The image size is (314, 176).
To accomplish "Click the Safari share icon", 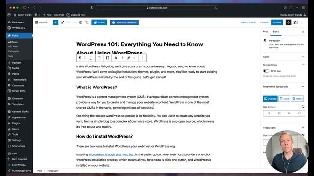I will click(x=291, y=8).
